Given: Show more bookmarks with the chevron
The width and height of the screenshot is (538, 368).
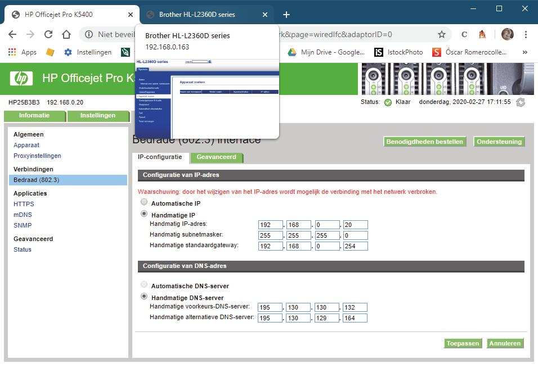Looking at the screenshot, I should (x=524, y=52).
